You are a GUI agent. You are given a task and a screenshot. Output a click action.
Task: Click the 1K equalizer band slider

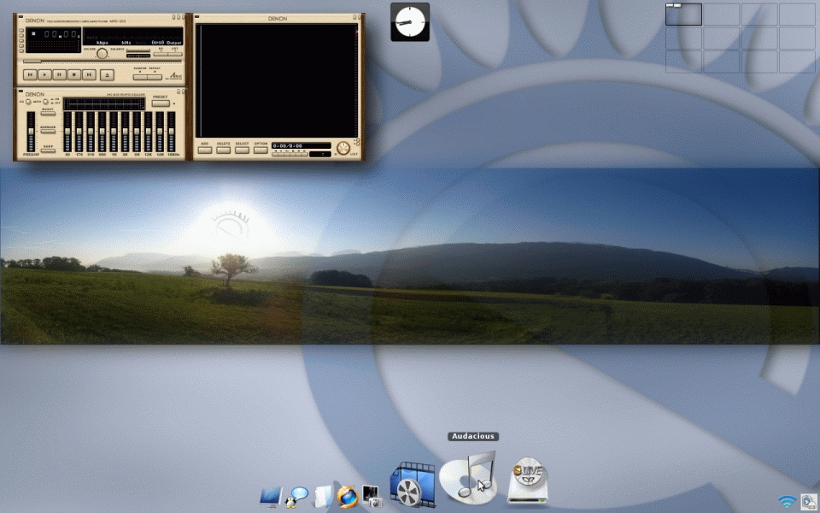(114, 132)
